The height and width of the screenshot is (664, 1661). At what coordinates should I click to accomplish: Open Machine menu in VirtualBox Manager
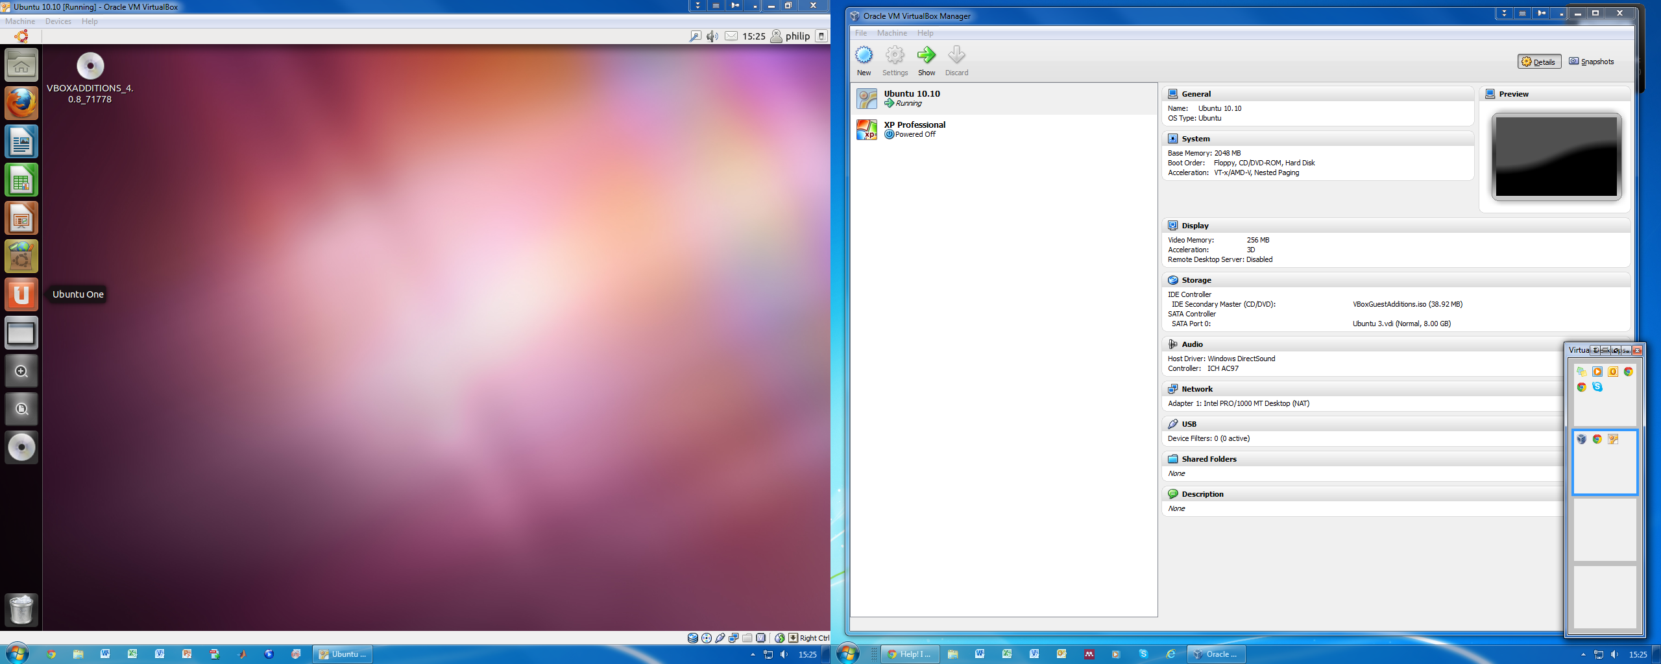pos(892,33)
